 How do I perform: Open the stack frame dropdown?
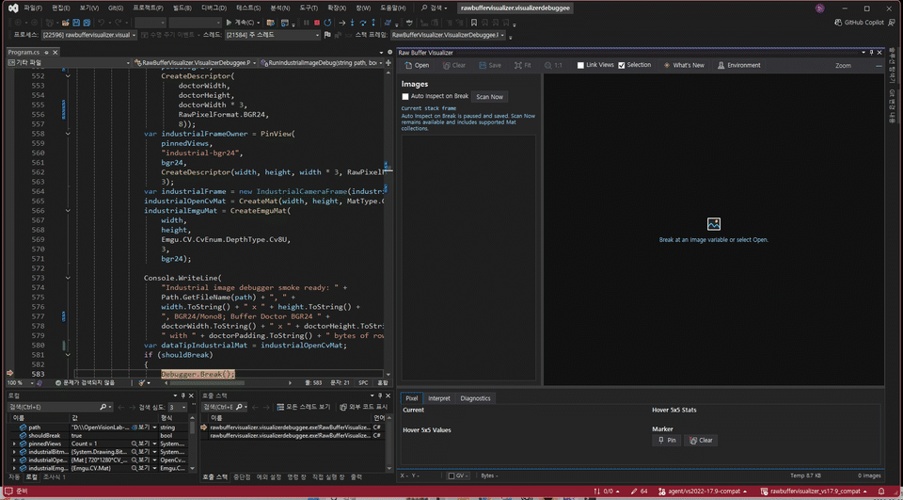pyautogui.click(x=448, y=35)
